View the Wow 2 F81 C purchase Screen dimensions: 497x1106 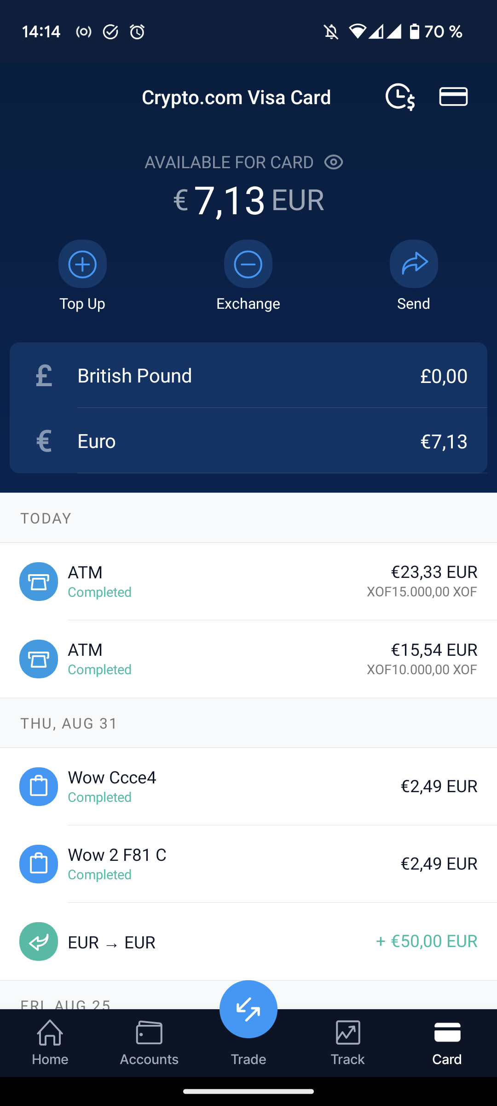point(248,864)
